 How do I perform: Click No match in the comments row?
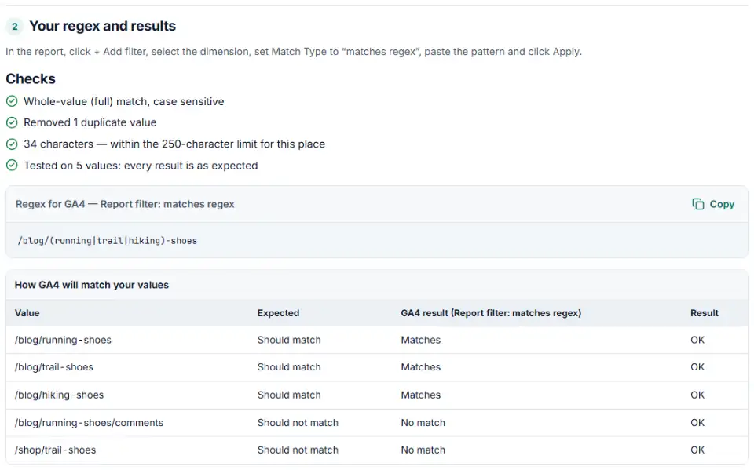coord(423,423)
